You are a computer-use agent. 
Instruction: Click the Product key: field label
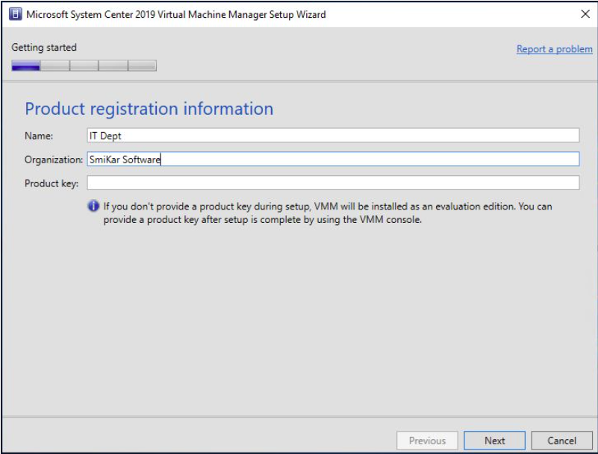coord(52,183)
